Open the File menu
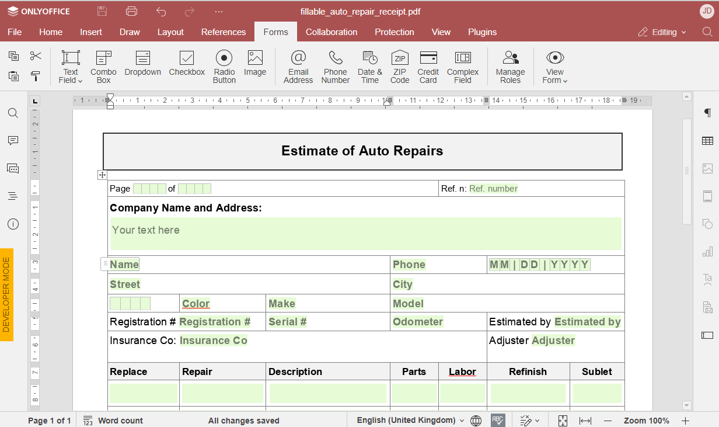The height and width of the screenshot is (427, 719). click(15, 32)
